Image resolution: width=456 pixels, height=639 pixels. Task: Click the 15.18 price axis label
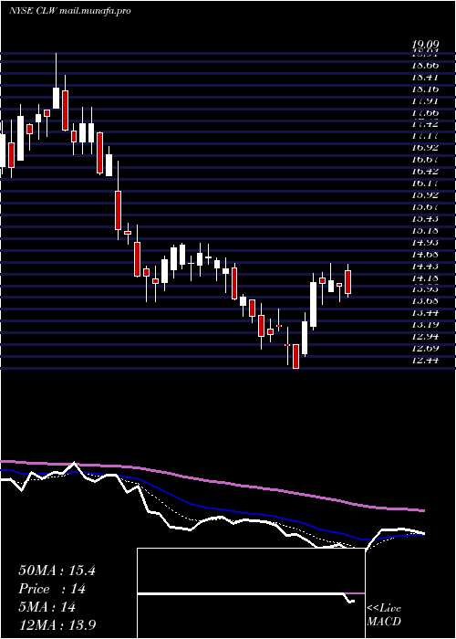click(x=426, y=230)
